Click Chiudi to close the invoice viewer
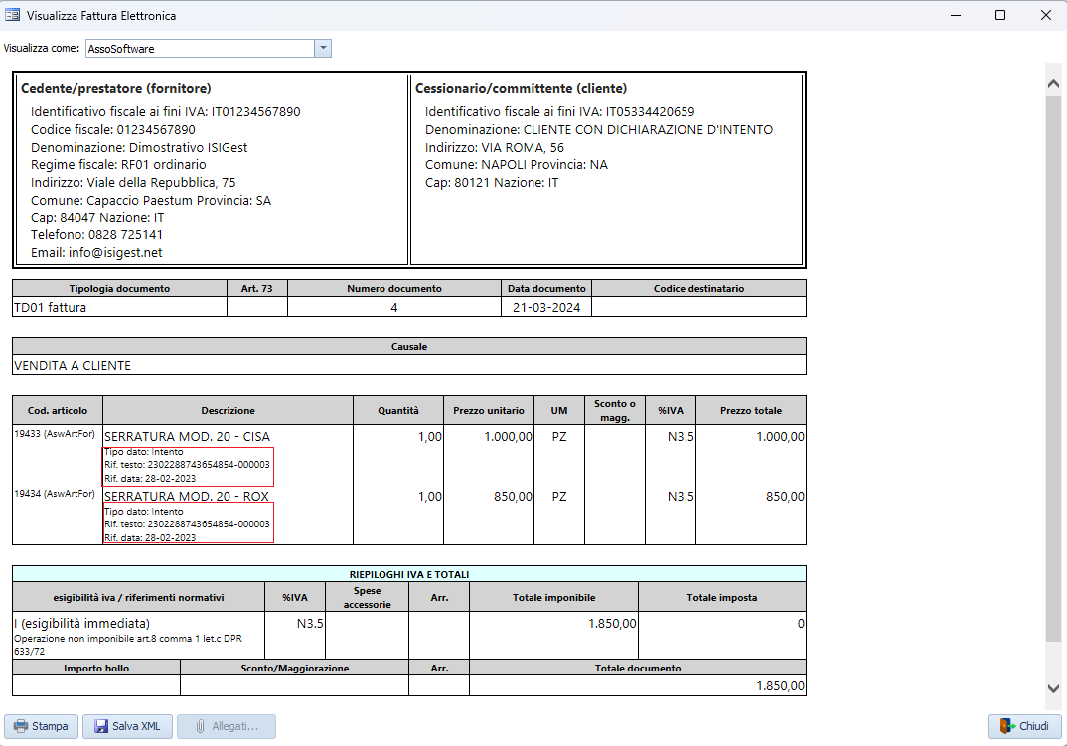The height and width of the screenshot is (746, 1067). coord(1024,725)
